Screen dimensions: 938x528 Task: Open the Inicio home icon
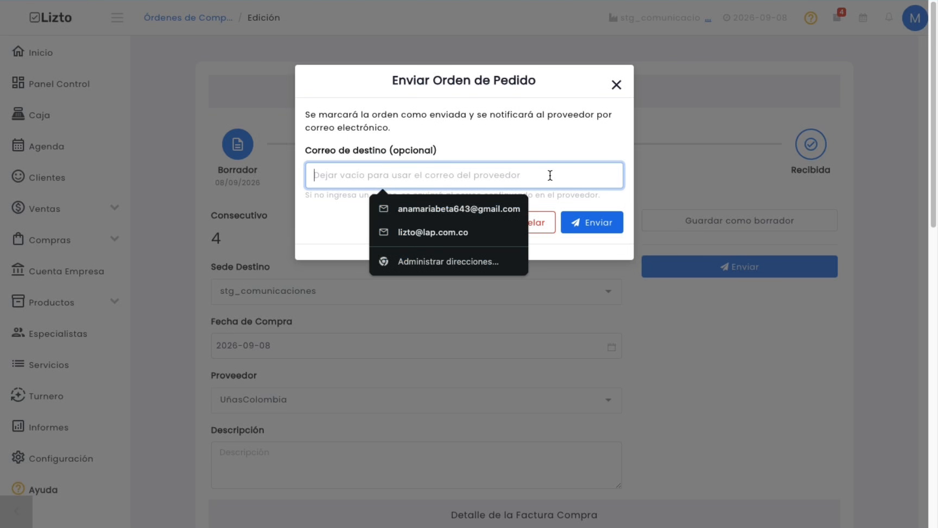tap(18, 51)
